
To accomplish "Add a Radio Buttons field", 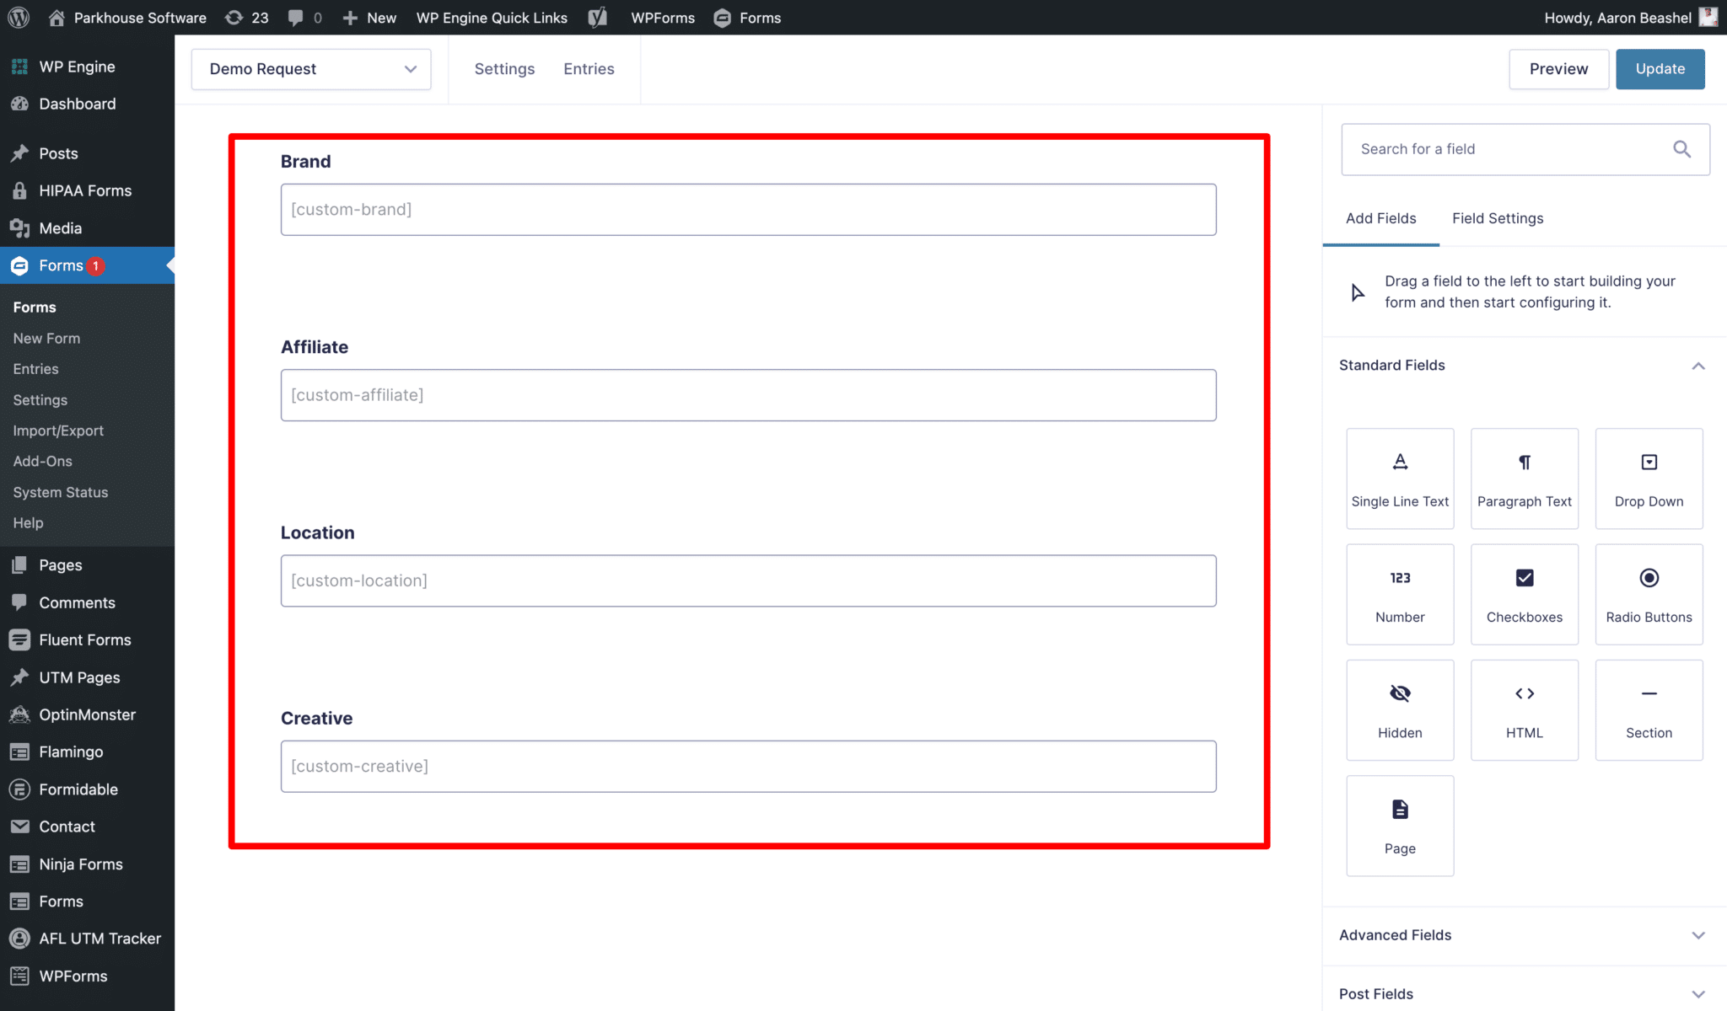I will point(1649,594).
